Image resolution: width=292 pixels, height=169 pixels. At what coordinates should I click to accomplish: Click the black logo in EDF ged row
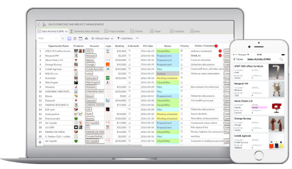(108, 109)
